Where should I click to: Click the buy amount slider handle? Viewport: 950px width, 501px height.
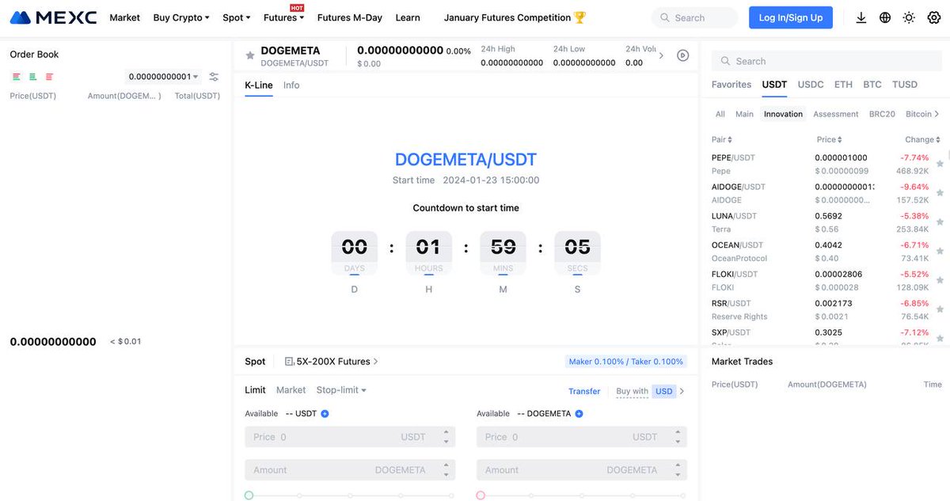tap(249, 495)
